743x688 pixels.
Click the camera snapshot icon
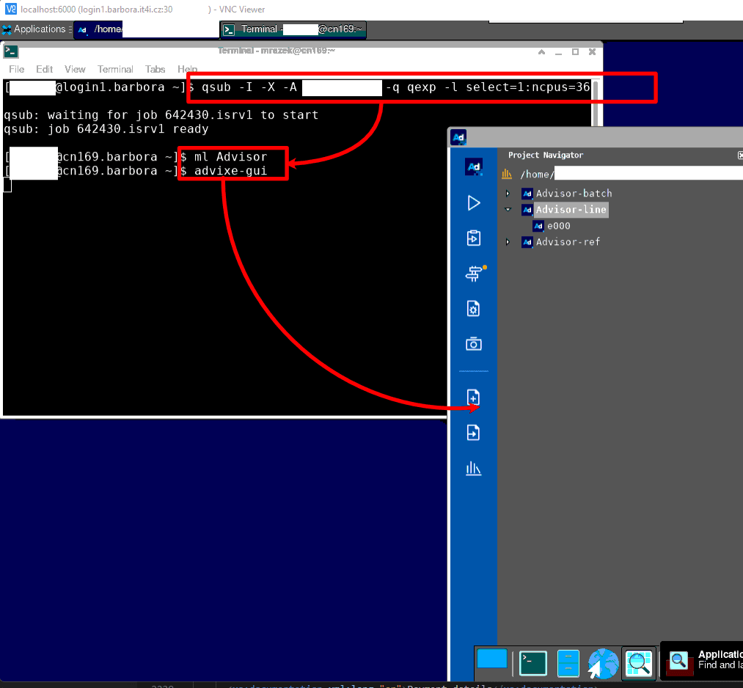click(474, 344)
